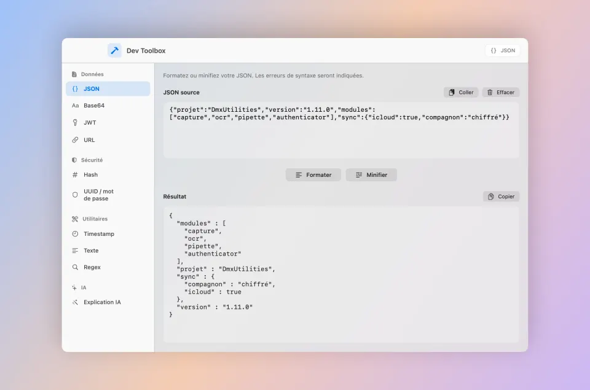
Task: Click the minify icon on Minifier
Action: pyautogui.click(x=359, y=175)
